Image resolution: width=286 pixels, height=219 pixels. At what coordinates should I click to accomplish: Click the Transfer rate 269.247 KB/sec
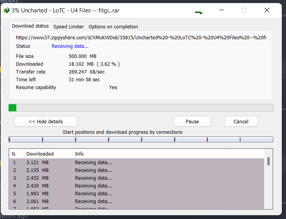(87, 72)
